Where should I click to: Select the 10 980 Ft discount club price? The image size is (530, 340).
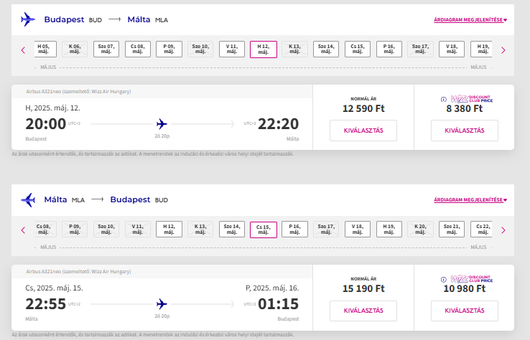coord(465,311)
